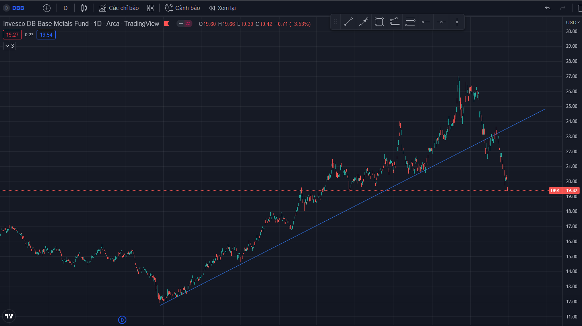The width and height of the screenshot is (582, 326).
Task: Select the trend line drawing tool
Action: 348,22
